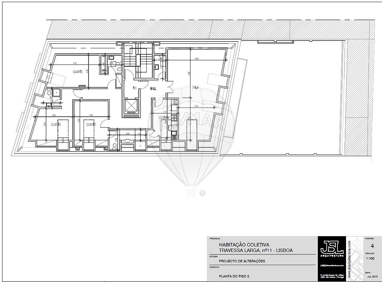Select the PLANTA DO PISO 2 drawing title
Image resolution: width=382 pixels, height=282 pixels.
pos(234,276)
